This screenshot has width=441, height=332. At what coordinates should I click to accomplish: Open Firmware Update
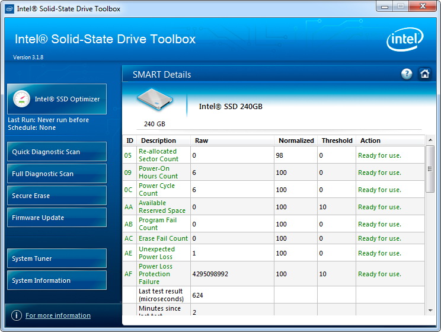[57, 218]
